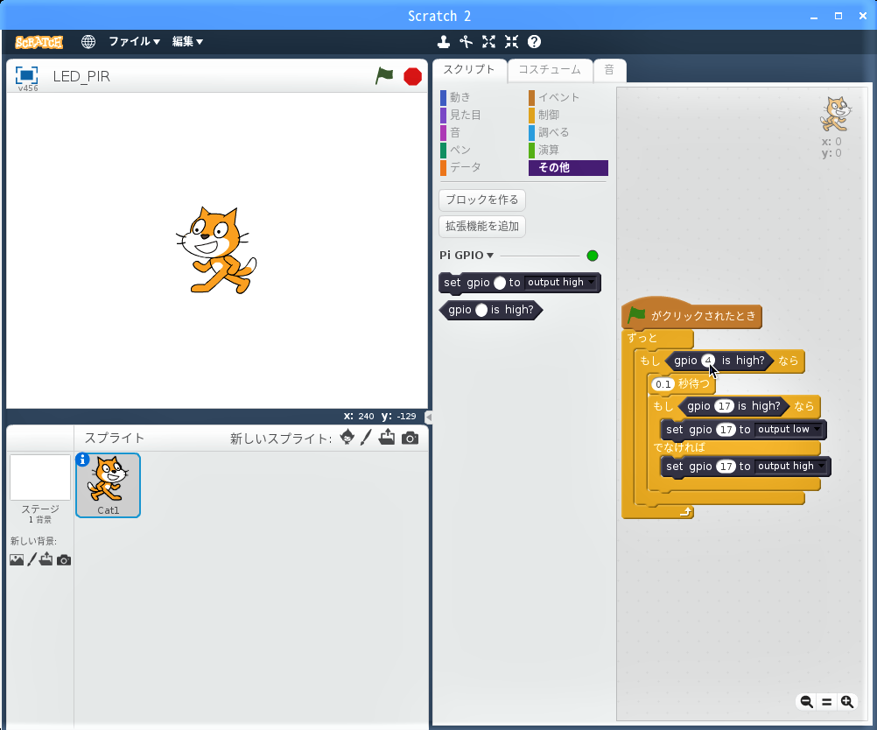Click pin 17 field in output high block
The height and width of the screenshot is (730, 877).
(x=726, y=467)
